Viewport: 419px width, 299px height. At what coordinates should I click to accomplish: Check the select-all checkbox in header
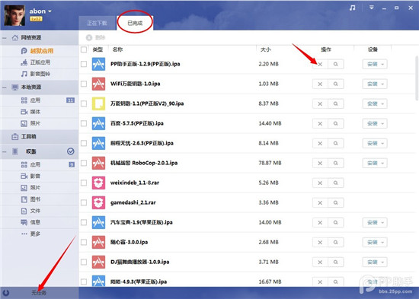tap(84, 49)
